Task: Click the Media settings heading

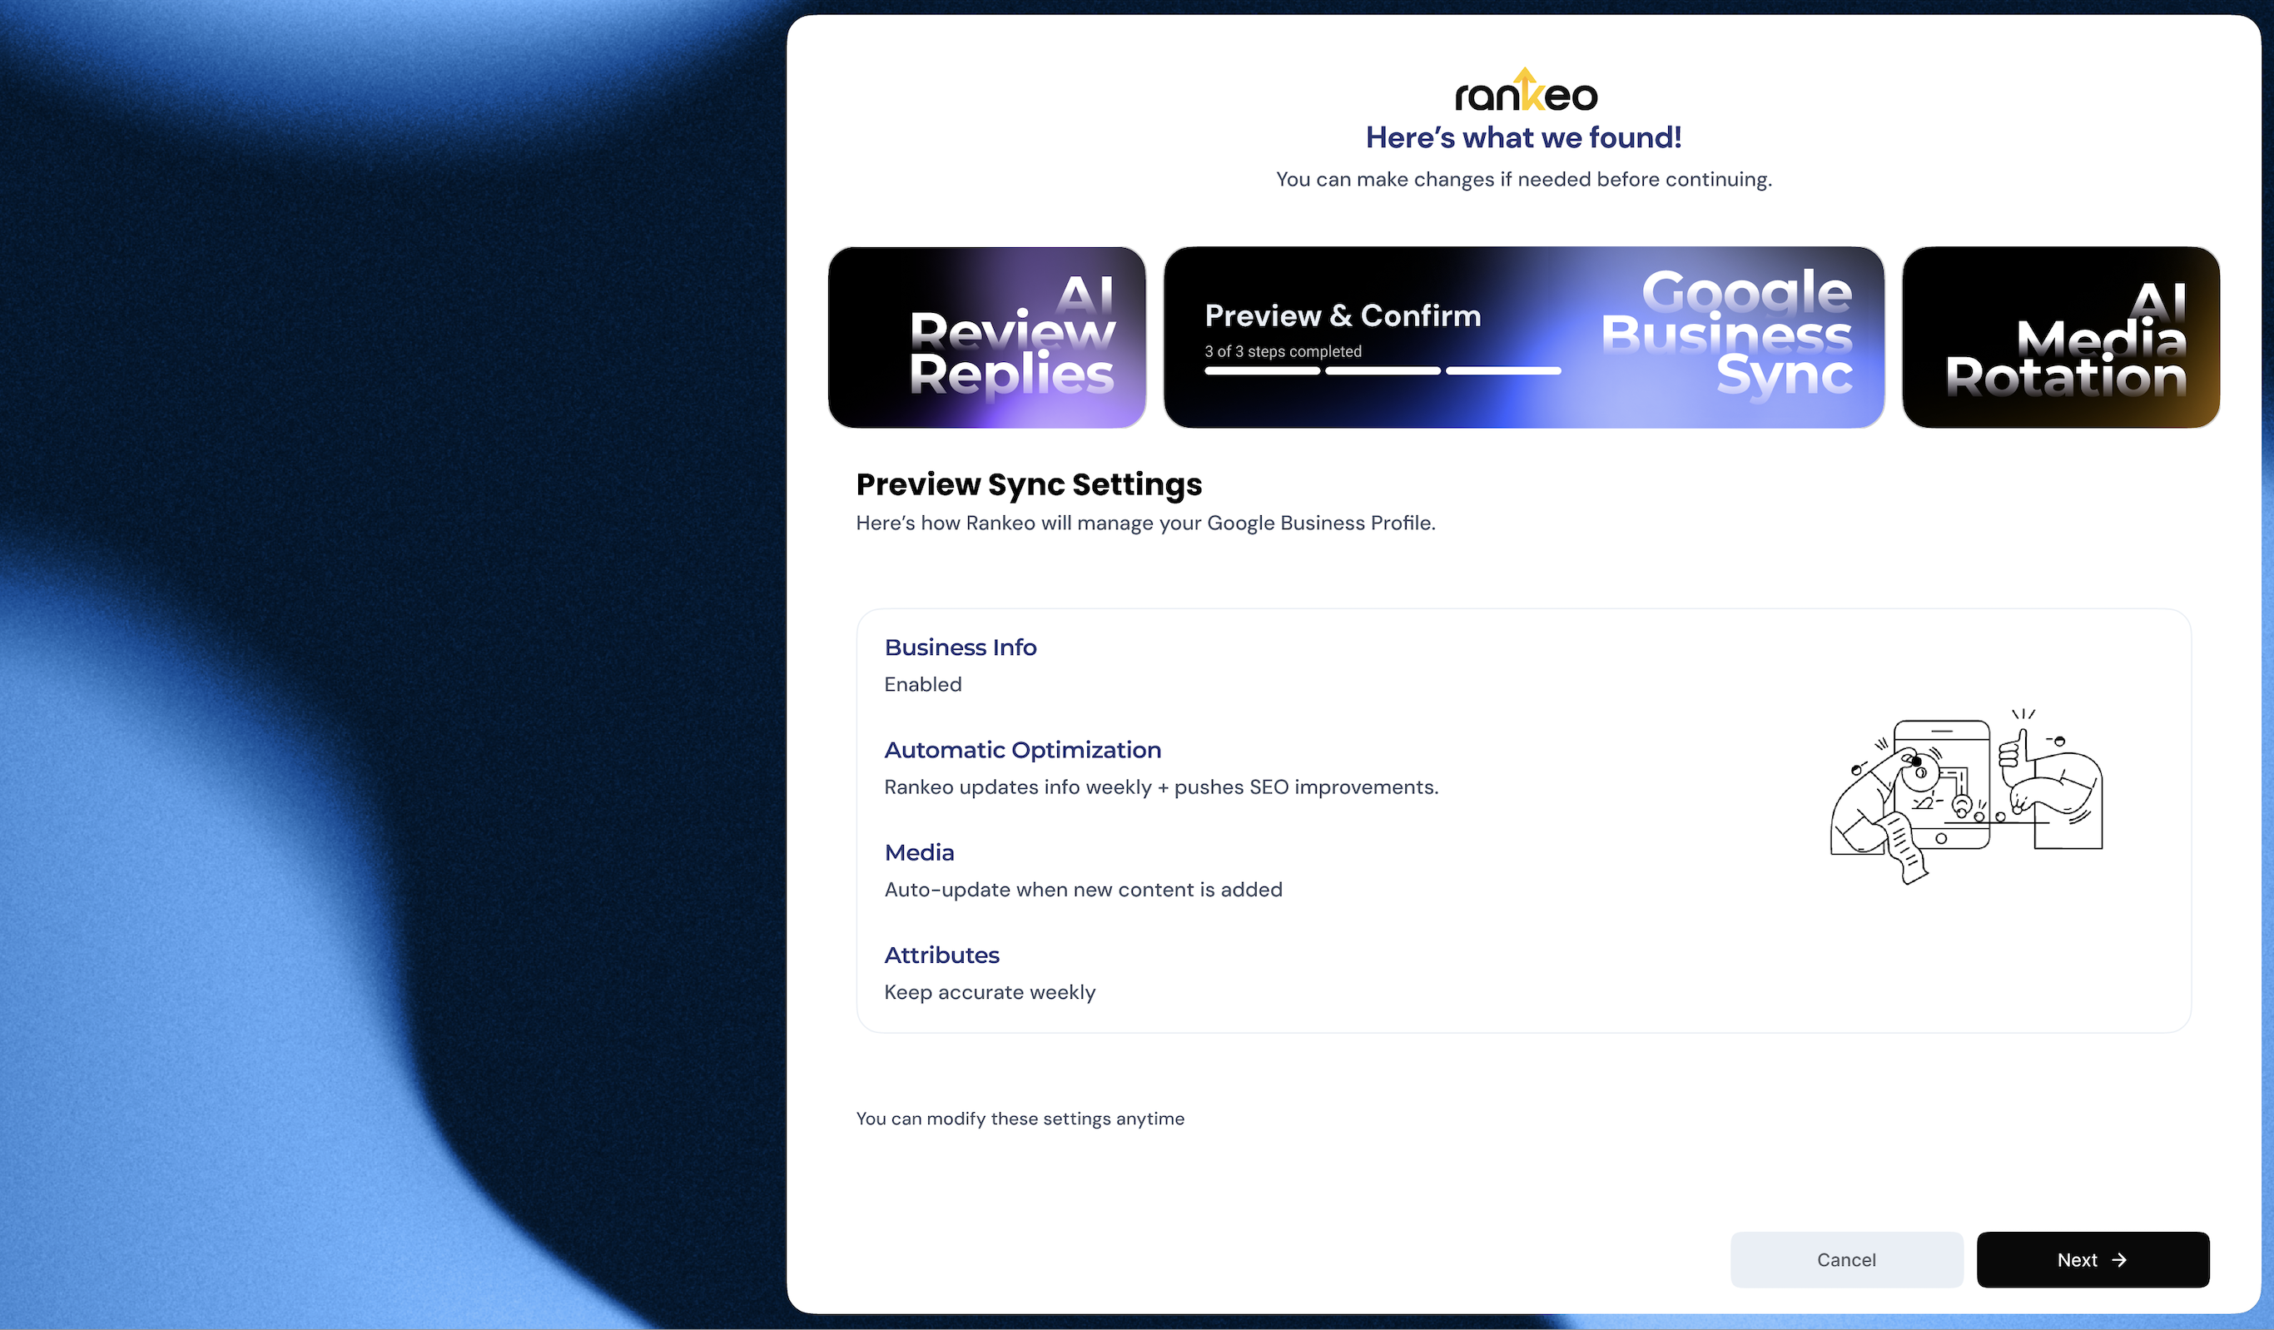Action: 919,852
